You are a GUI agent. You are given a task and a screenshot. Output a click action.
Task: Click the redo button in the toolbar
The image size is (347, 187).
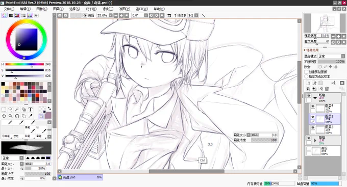click(66, 15)
